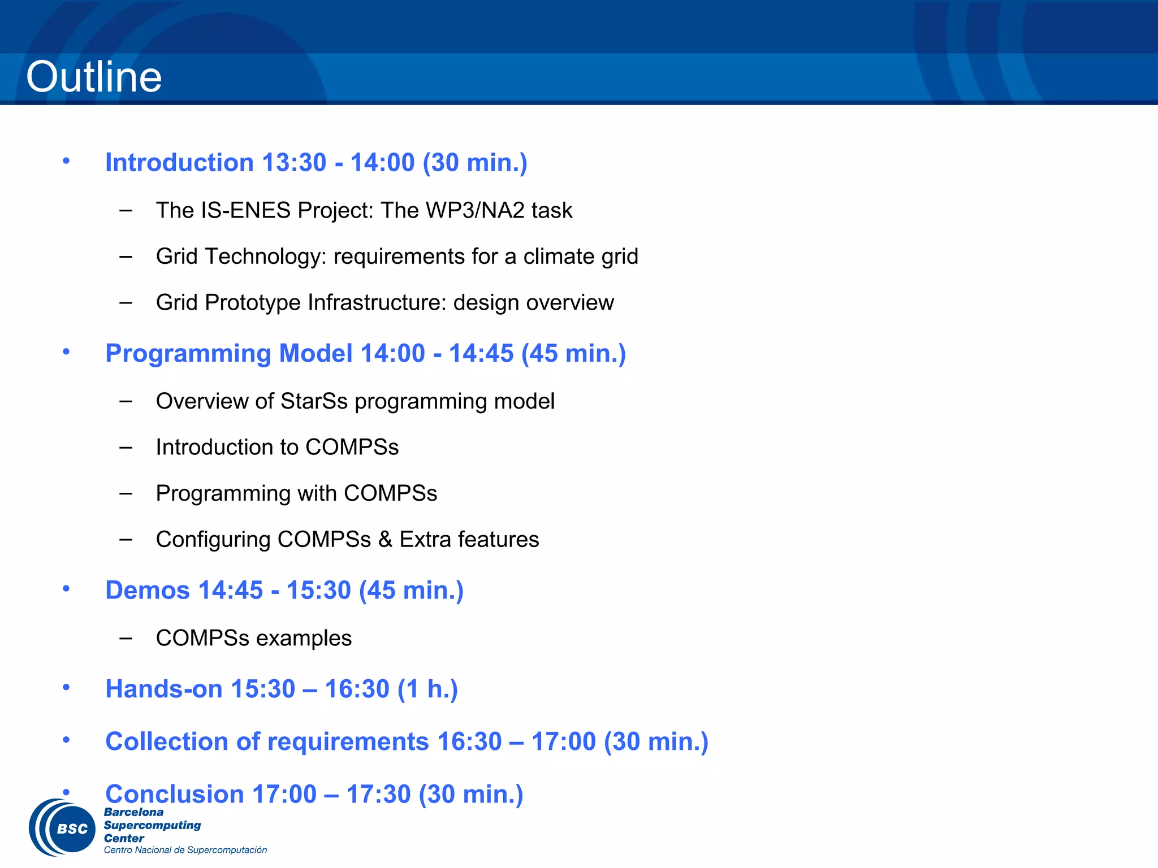
Task: Click Barcelona Supercomputing Center logo text
Action: tap(152, 825)
